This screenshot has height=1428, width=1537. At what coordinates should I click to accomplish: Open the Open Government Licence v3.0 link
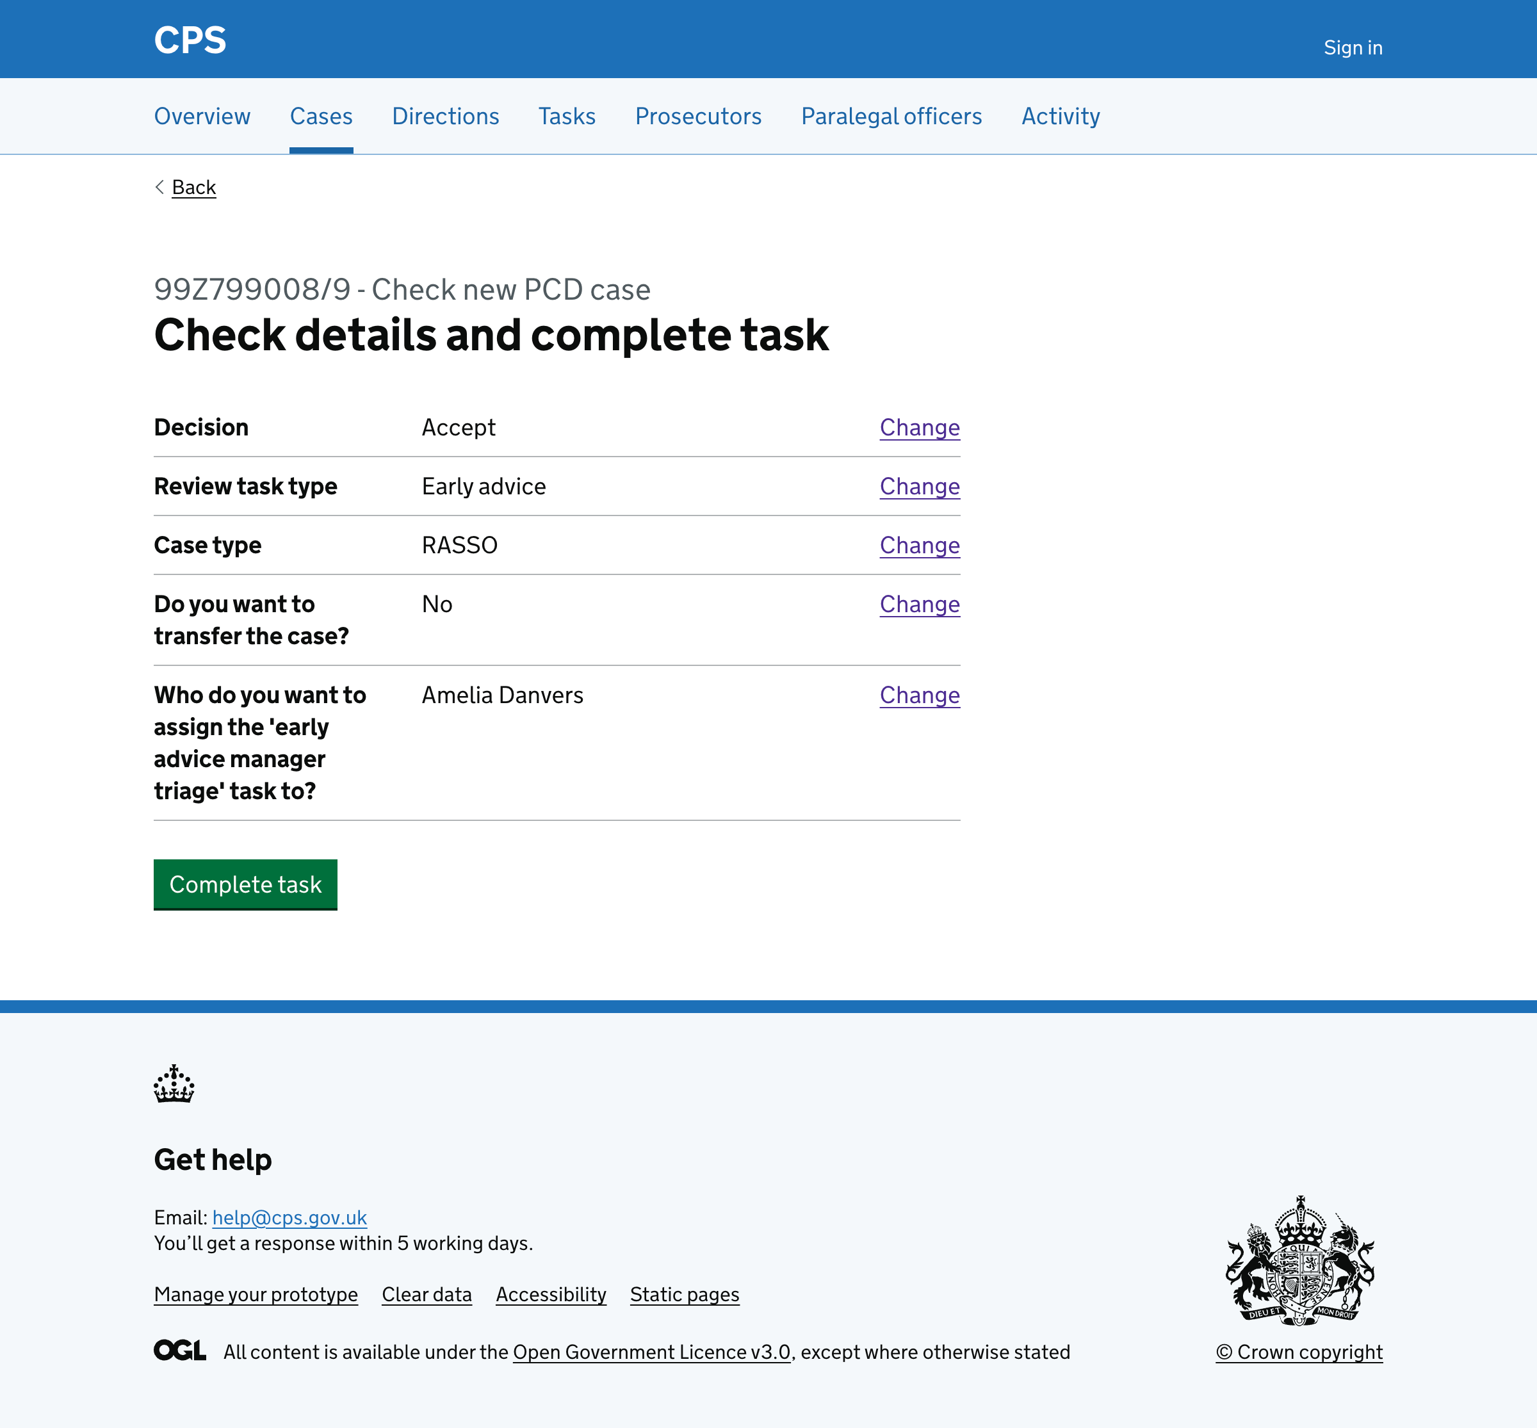point(651,1352)
